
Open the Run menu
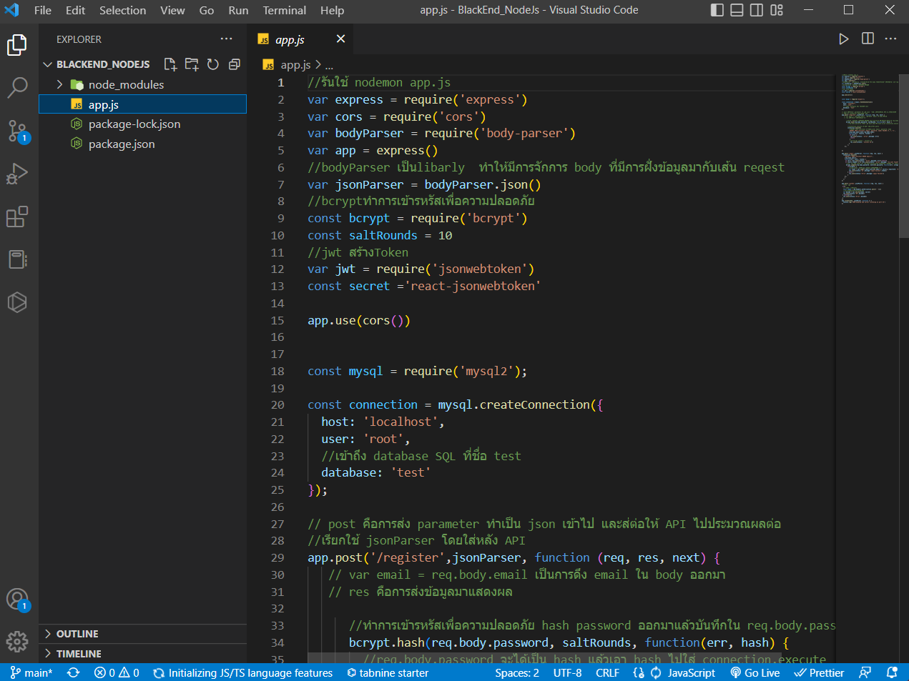[x=238, y=10]
